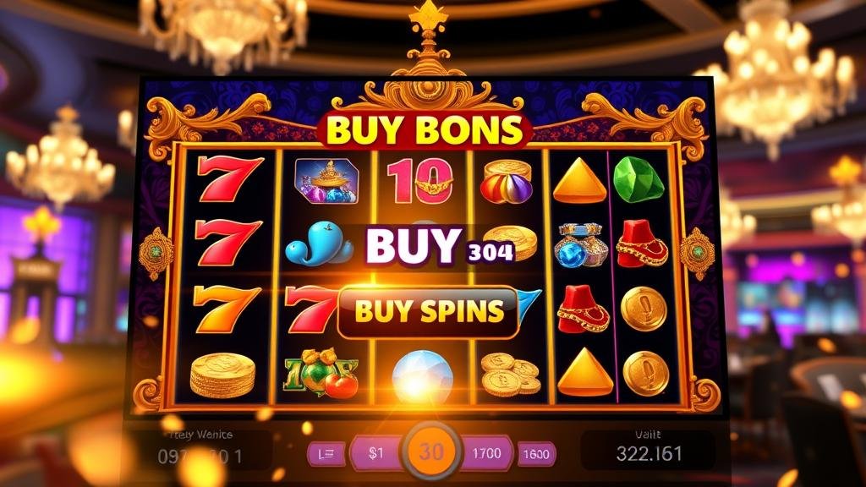The height and width of the screenshot is (487, 866).
Task: Click the scattered gold coins pile symbol
Action: click(511, 374)
